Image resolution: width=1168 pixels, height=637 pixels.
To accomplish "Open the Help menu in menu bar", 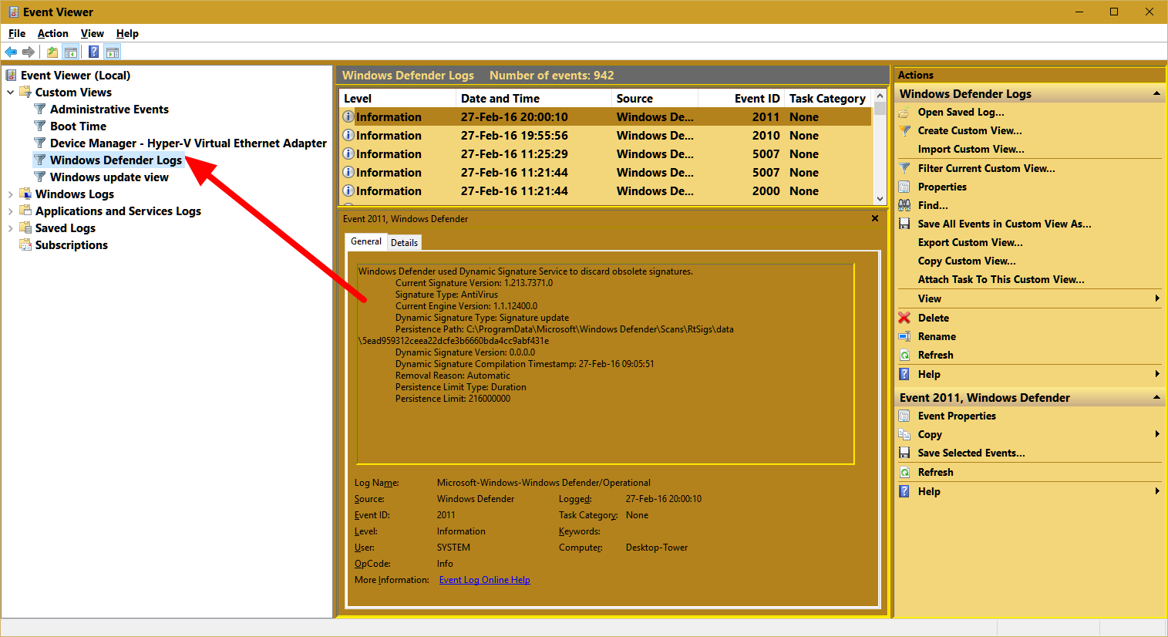I will (x=127, y=33).
